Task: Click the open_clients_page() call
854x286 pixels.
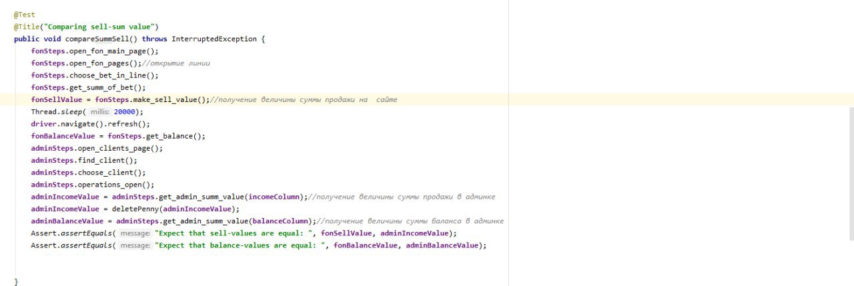Action: pyautogui.click(x=120, y=148)
